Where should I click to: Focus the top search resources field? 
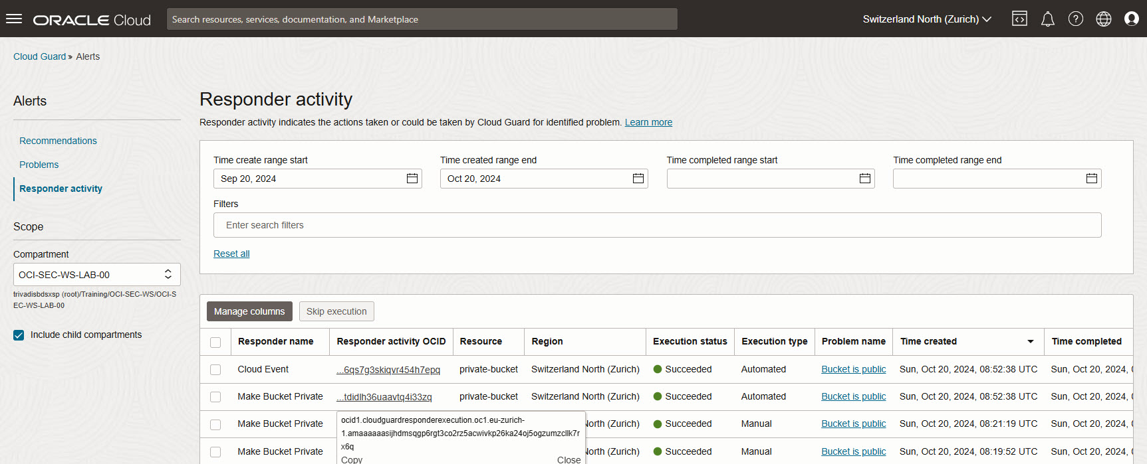422,19
